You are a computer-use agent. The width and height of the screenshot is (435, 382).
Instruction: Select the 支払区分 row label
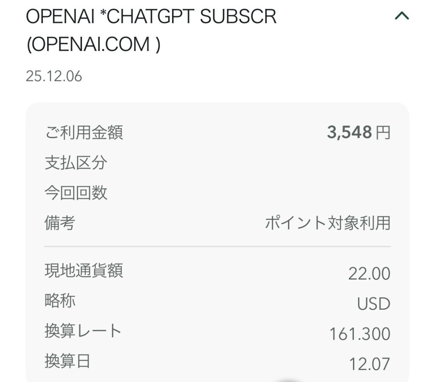click(76, 163)
